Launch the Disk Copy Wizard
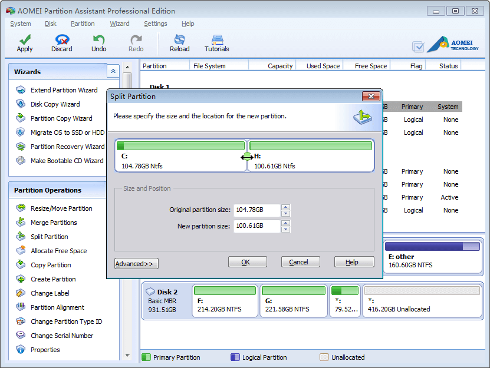The image size is (490, 368). (48, 104)
